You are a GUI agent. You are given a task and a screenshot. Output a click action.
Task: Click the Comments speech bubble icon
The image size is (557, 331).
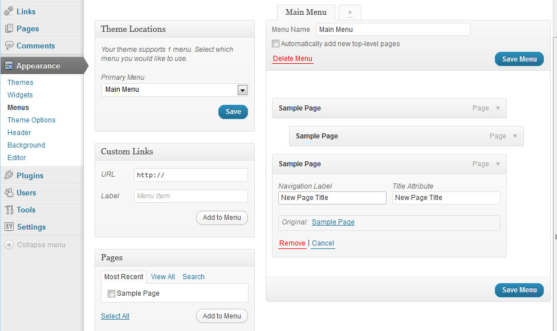tap(9, 46)
